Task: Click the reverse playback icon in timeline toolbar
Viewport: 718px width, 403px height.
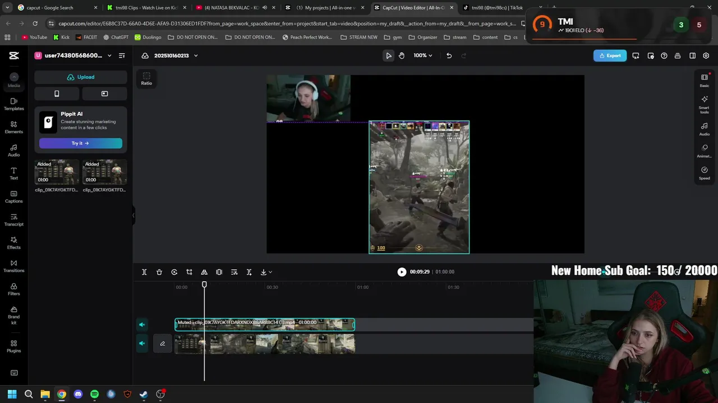Action: (174, 272)
